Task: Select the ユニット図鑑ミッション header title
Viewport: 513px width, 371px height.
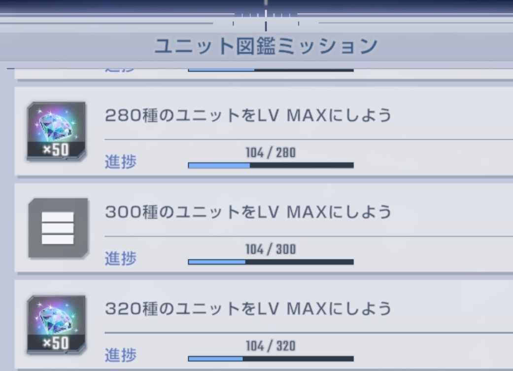Action: [266, 46]
